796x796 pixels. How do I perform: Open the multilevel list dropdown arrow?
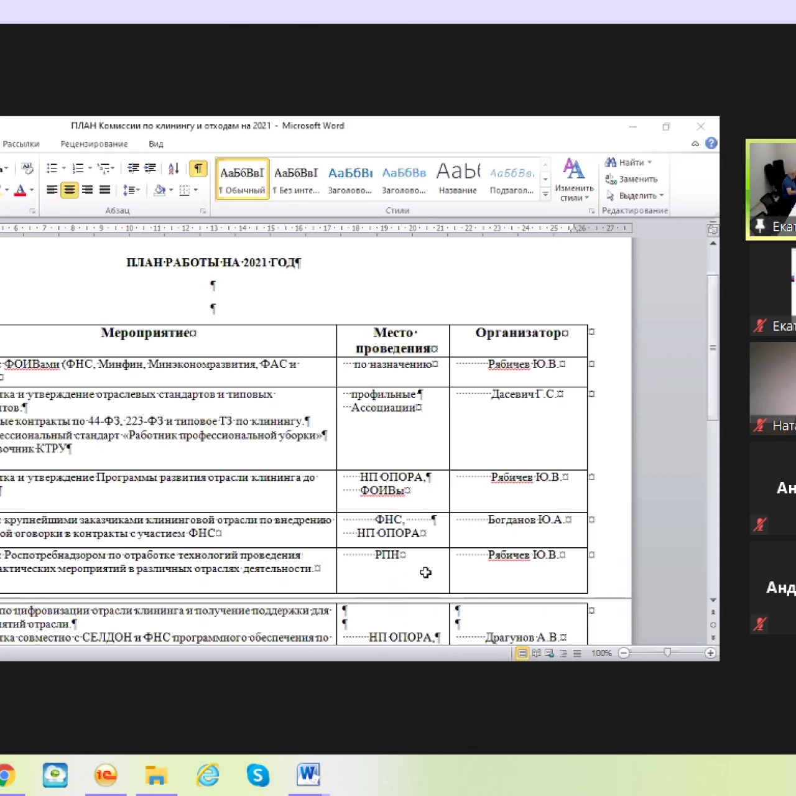114,169
